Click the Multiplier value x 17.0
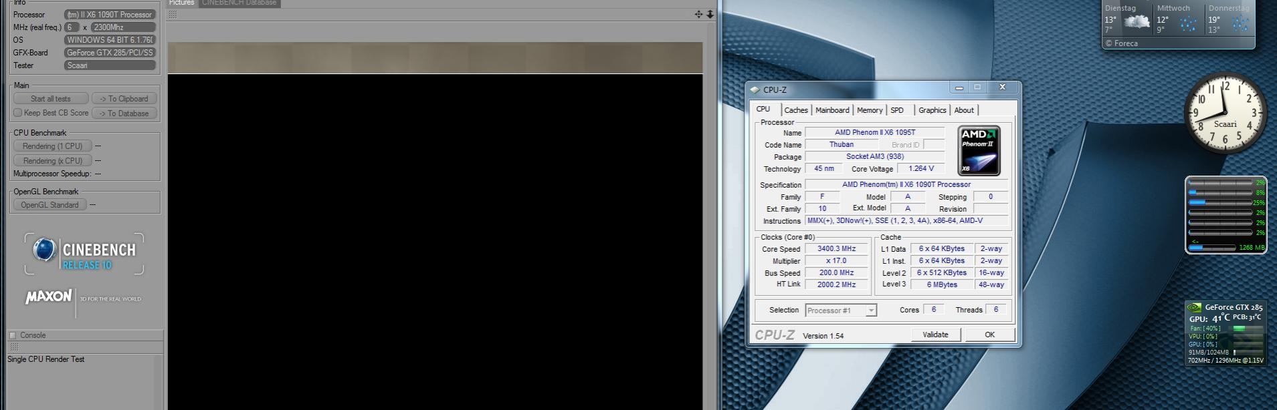 click(836, 260)
